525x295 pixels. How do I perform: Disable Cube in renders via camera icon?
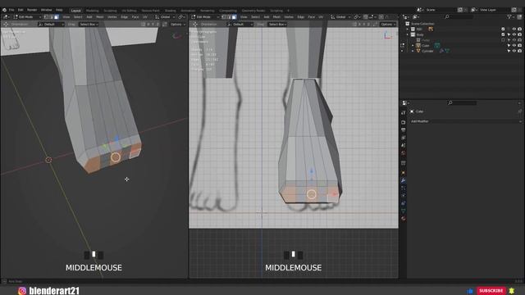click(x=519, y=46)
